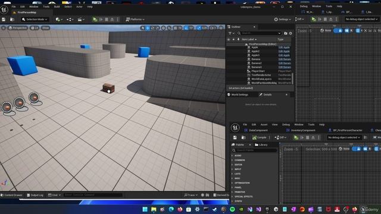Viewport: 381px width, 214px height.
Task: Switch to the Details tab
Action: click(x=267, y=95)
